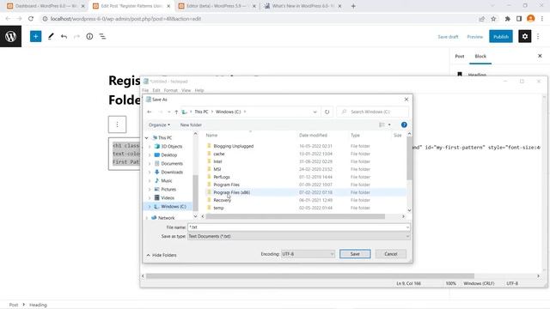The width and height of the screenshot is (550, 309).
Task: Expand the Documents tree node
Action: [150, 164]
